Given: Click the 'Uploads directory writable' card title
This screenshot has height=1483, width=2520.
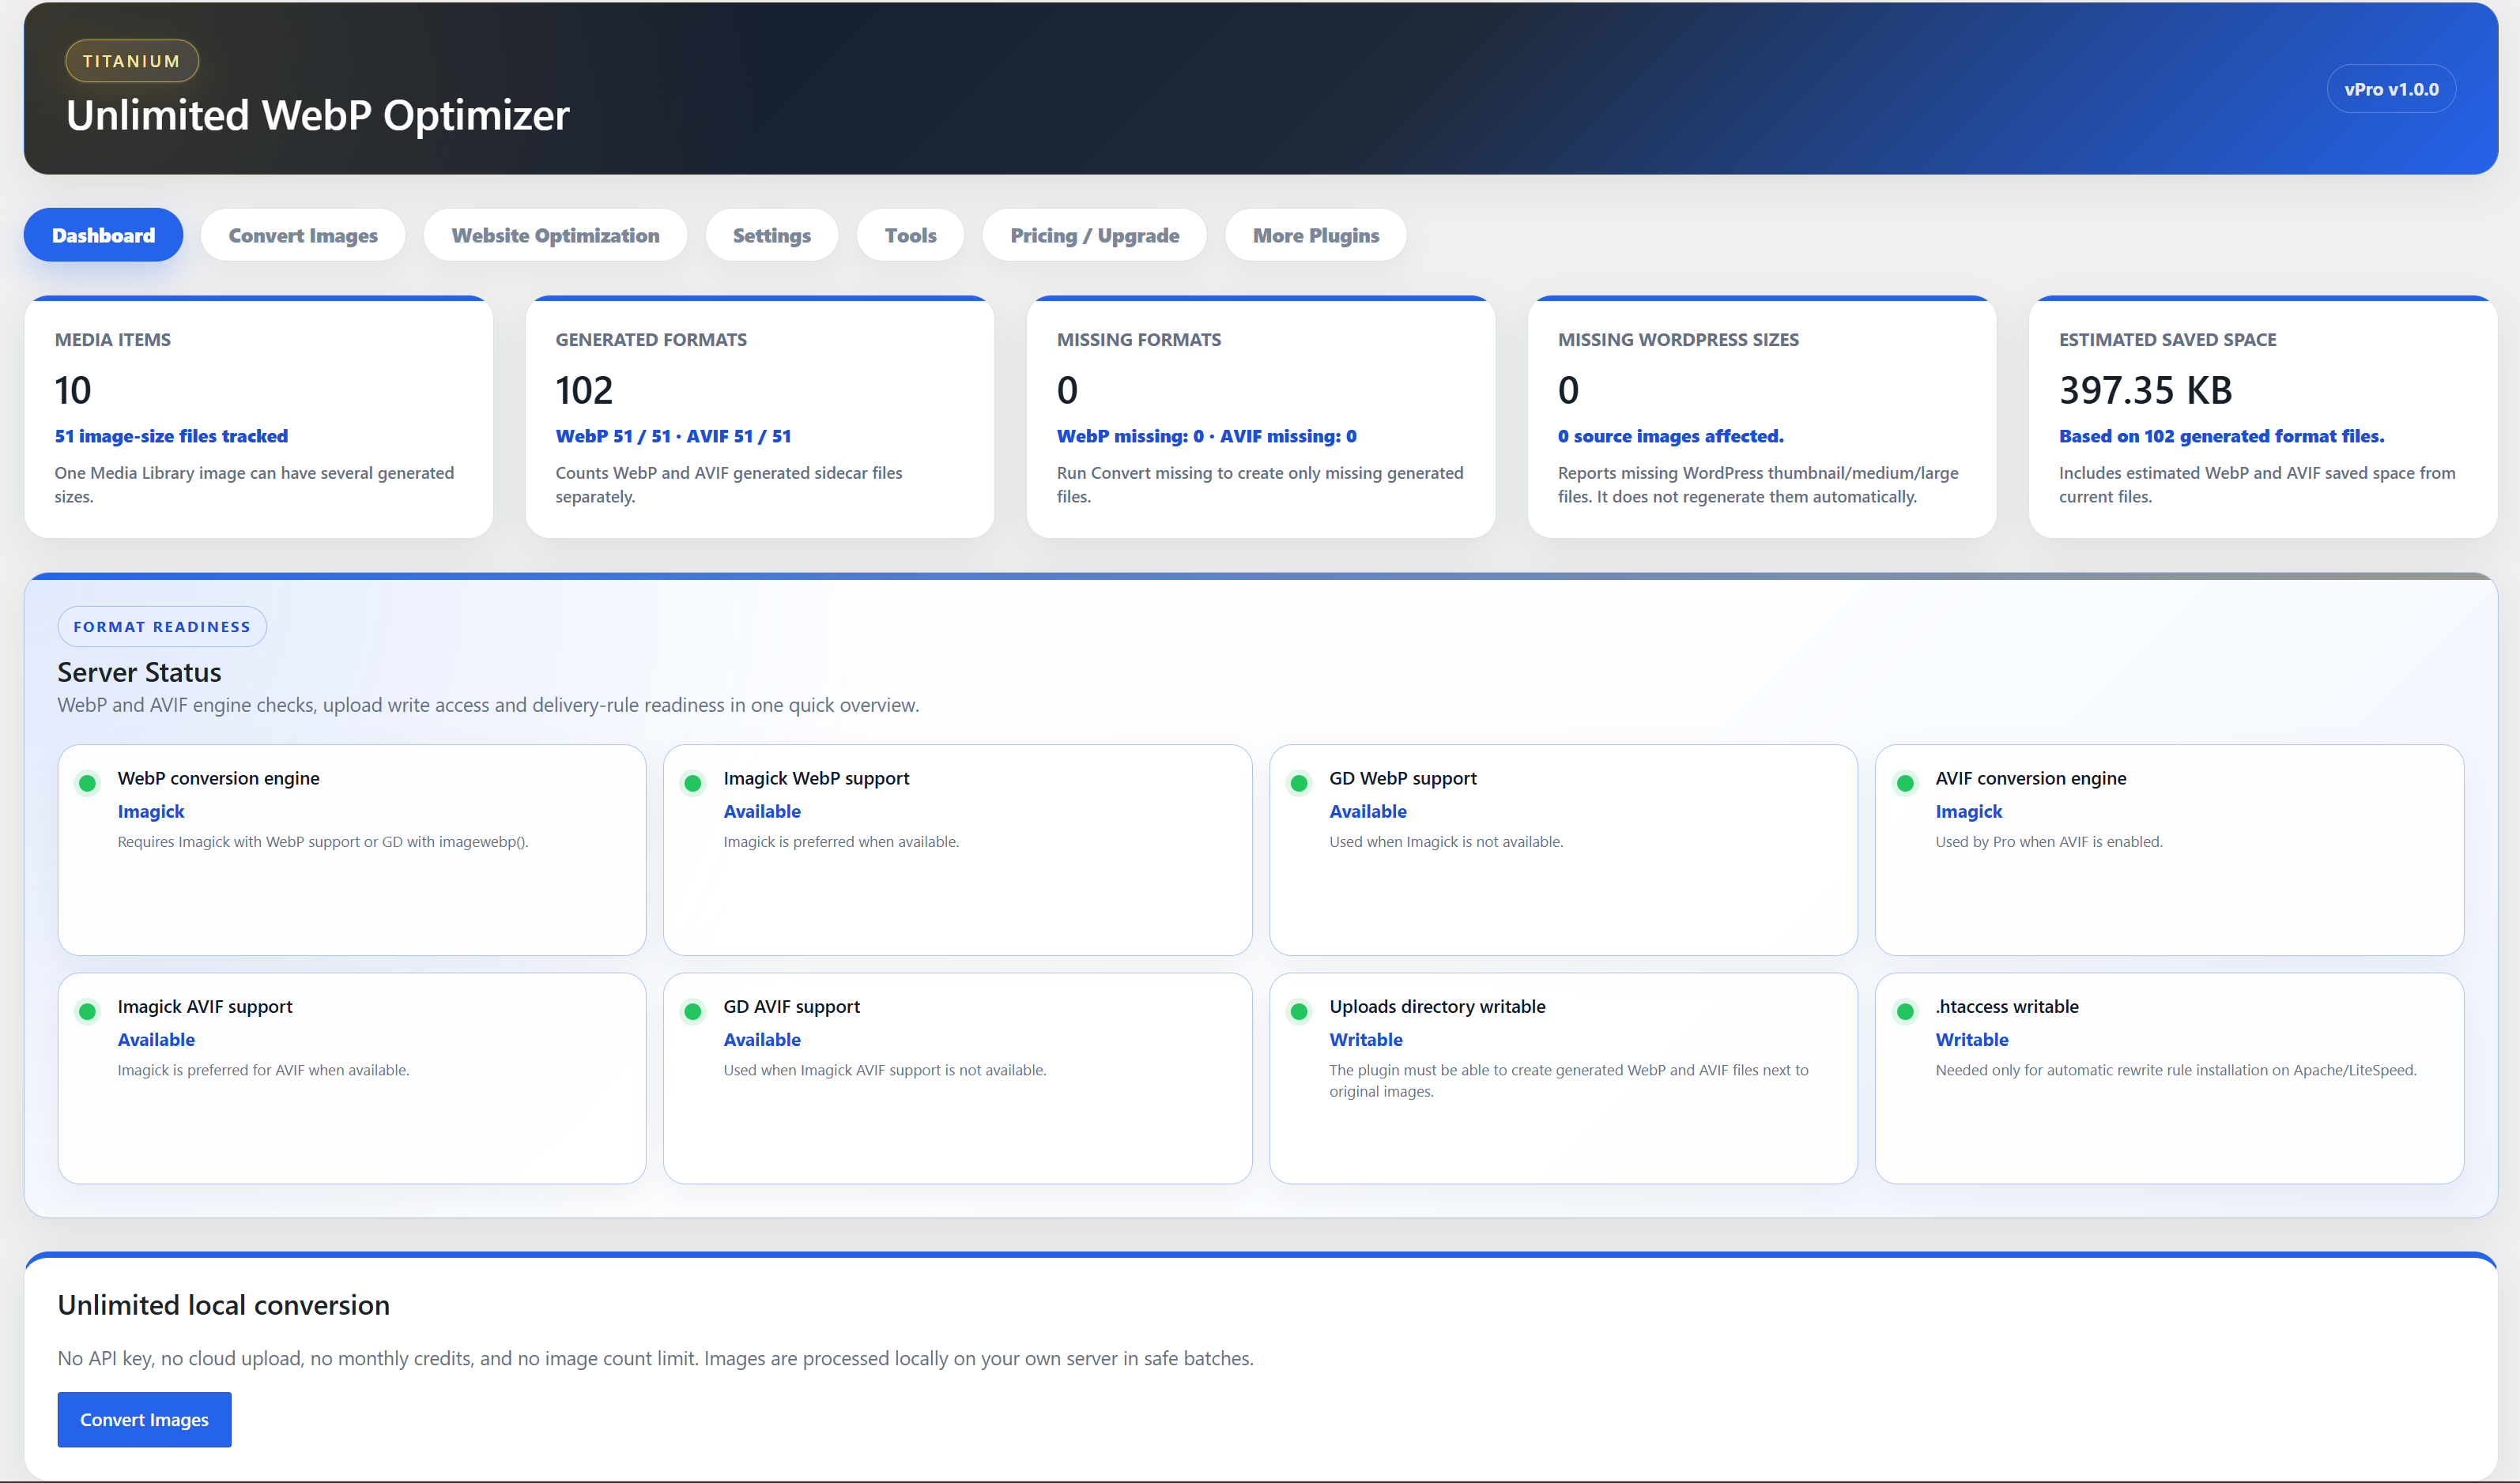Looking at the screenshot, I should tap(1437, 1007).
